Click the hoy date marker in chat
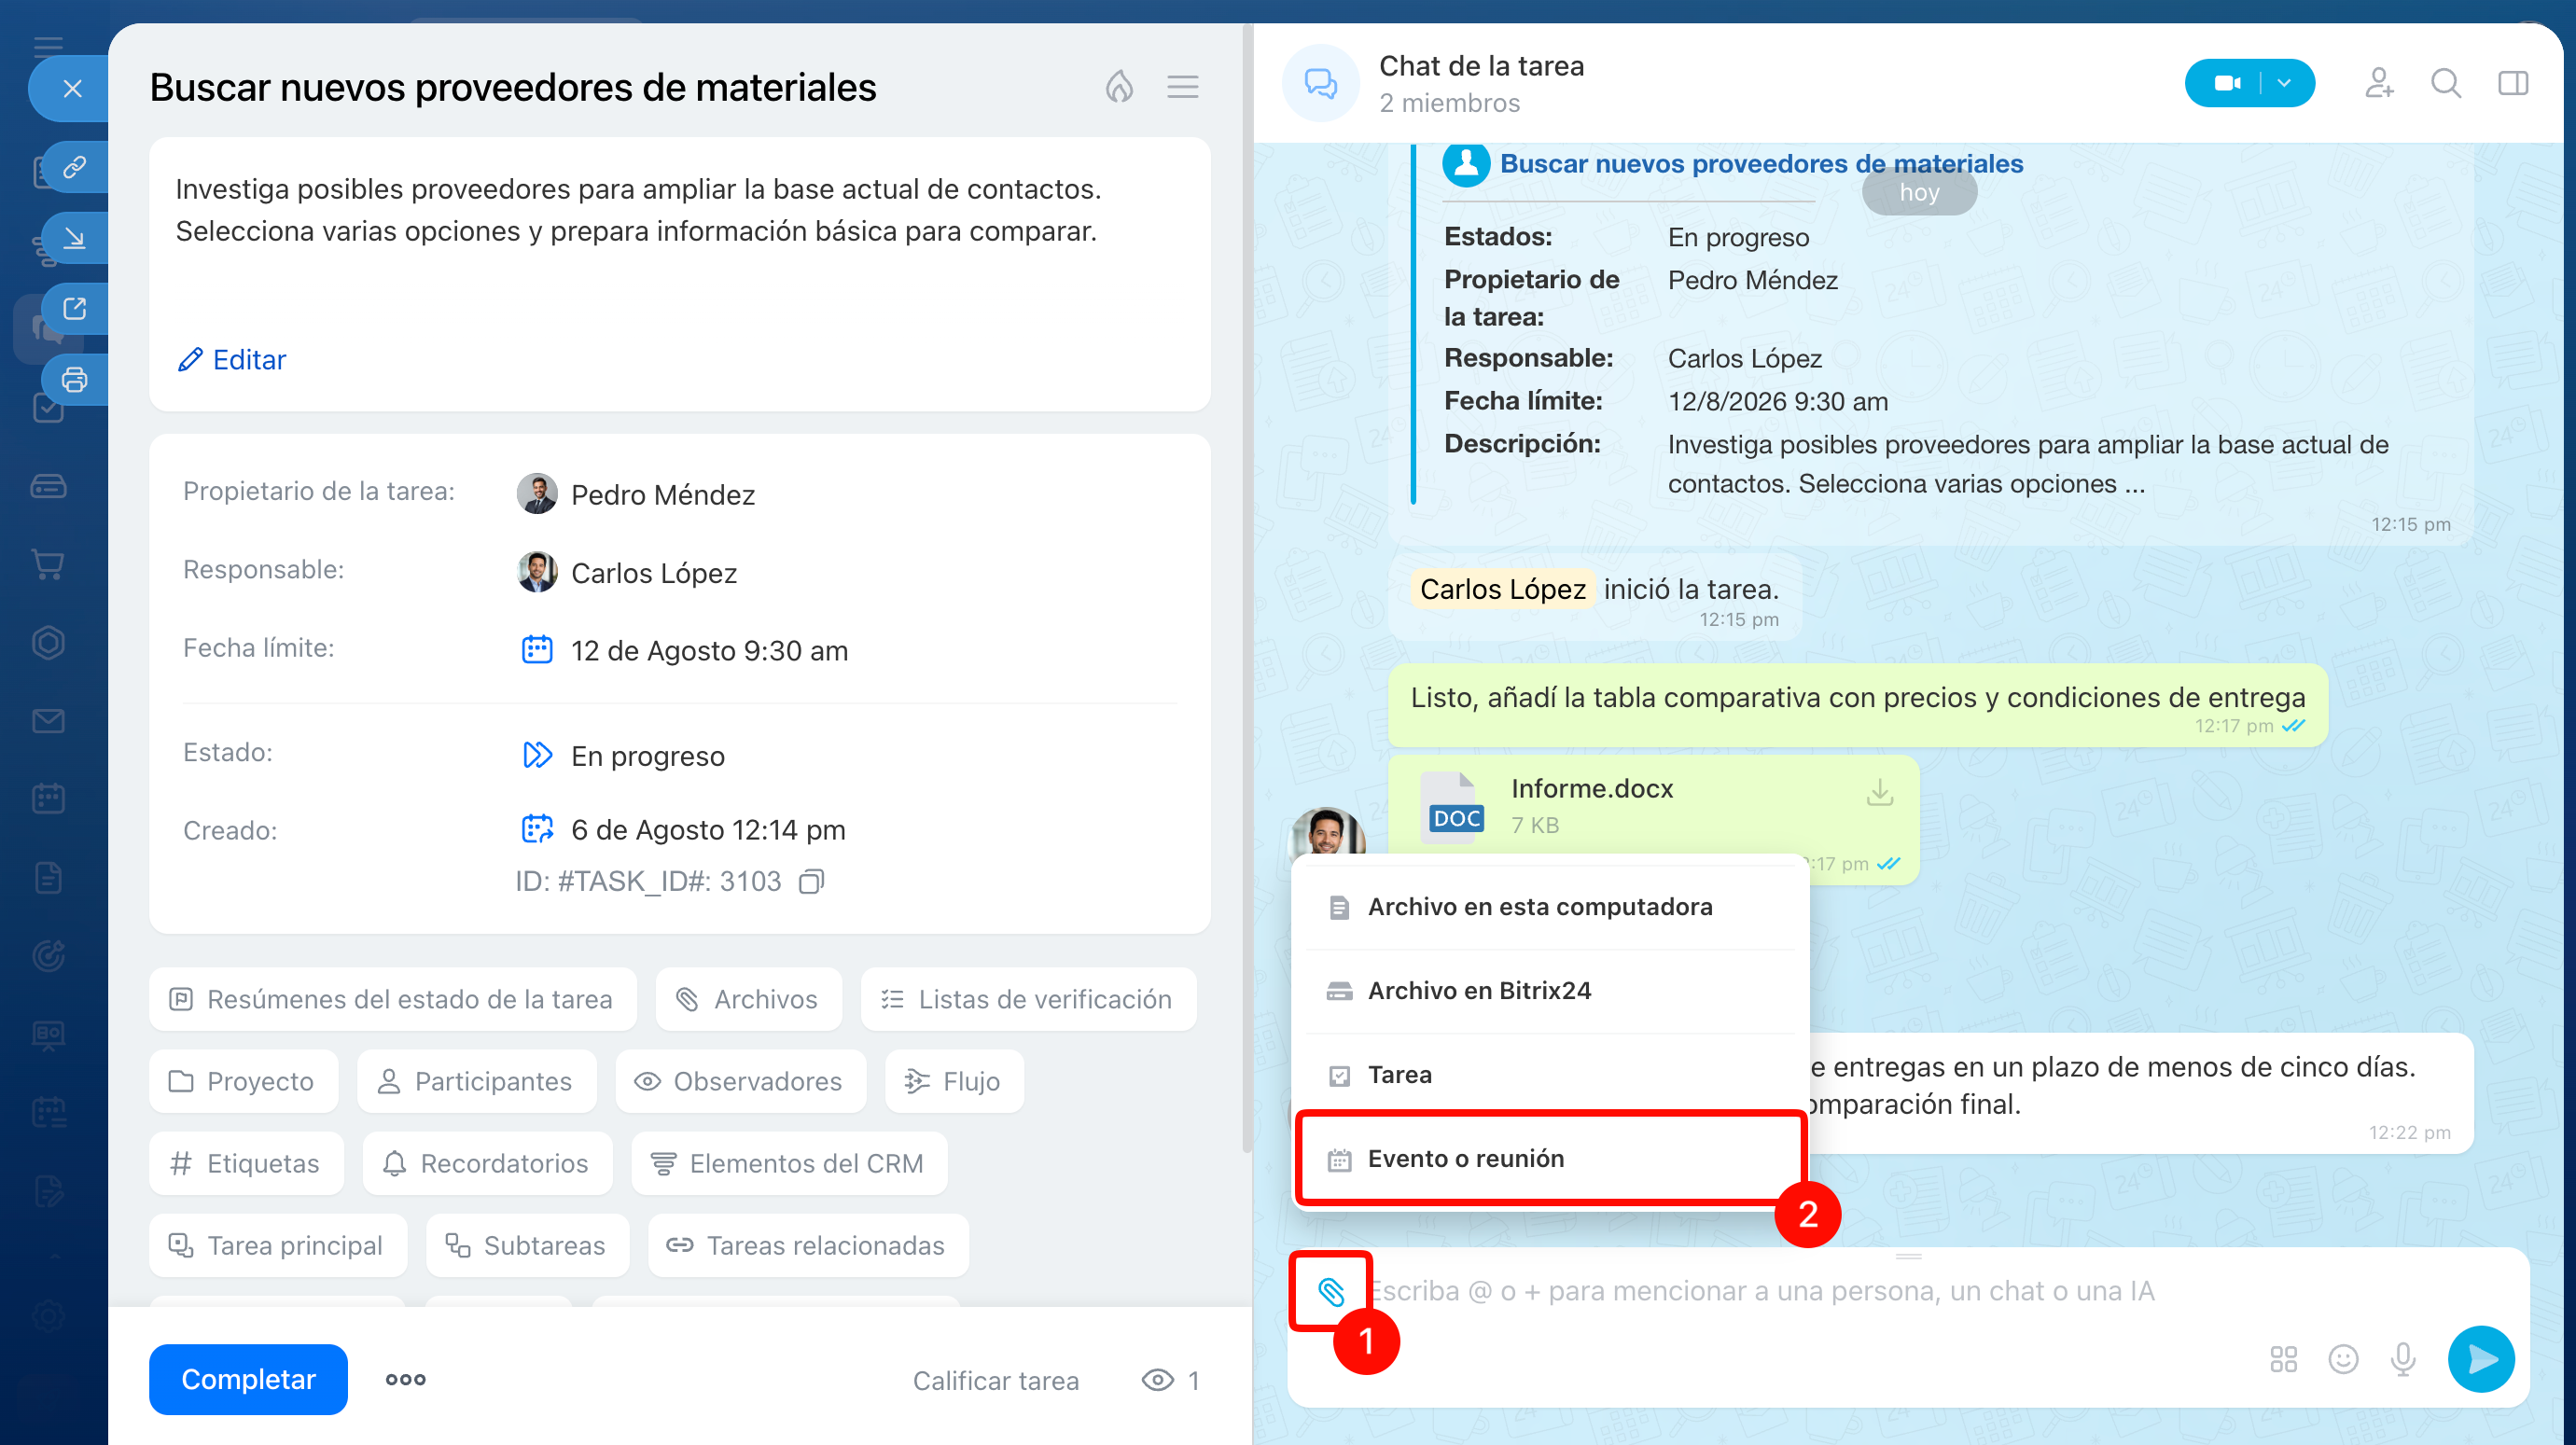The width and height of the screenshot is (2576, 1445). coord(1919,192)
